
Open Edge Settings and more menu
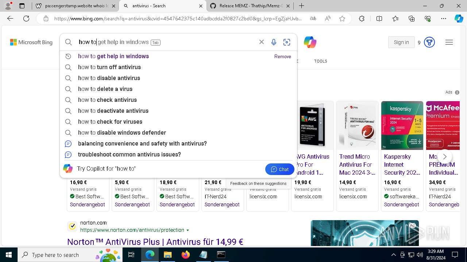point(444,19)
